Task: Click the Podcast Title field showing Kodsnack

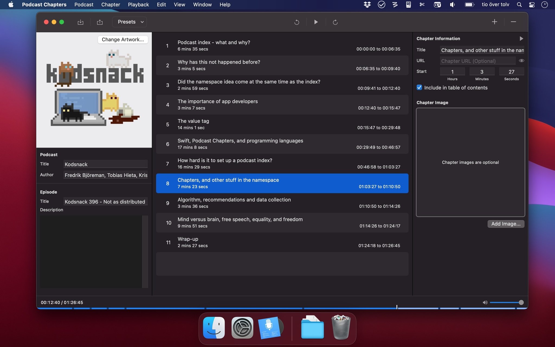Action: point(105,164)
